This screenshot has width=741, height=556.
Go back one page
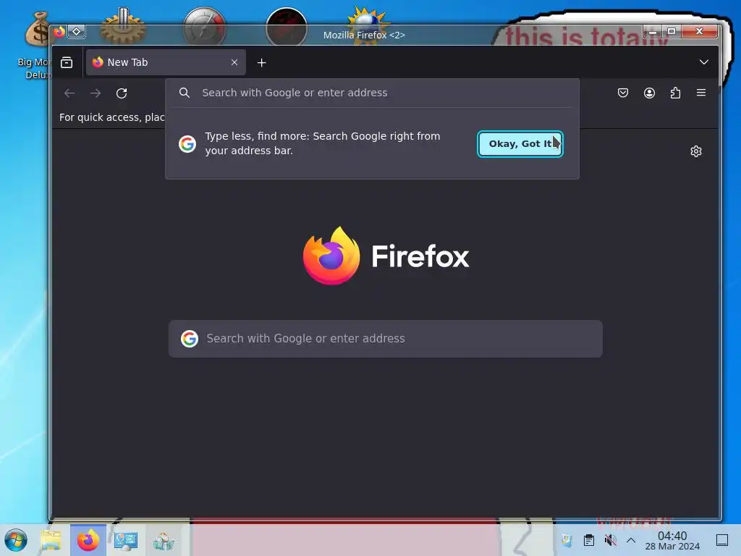(x=69, y=93)
